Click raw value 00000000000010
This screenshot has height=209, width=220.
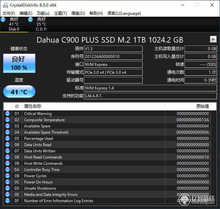tap(193, 157)
